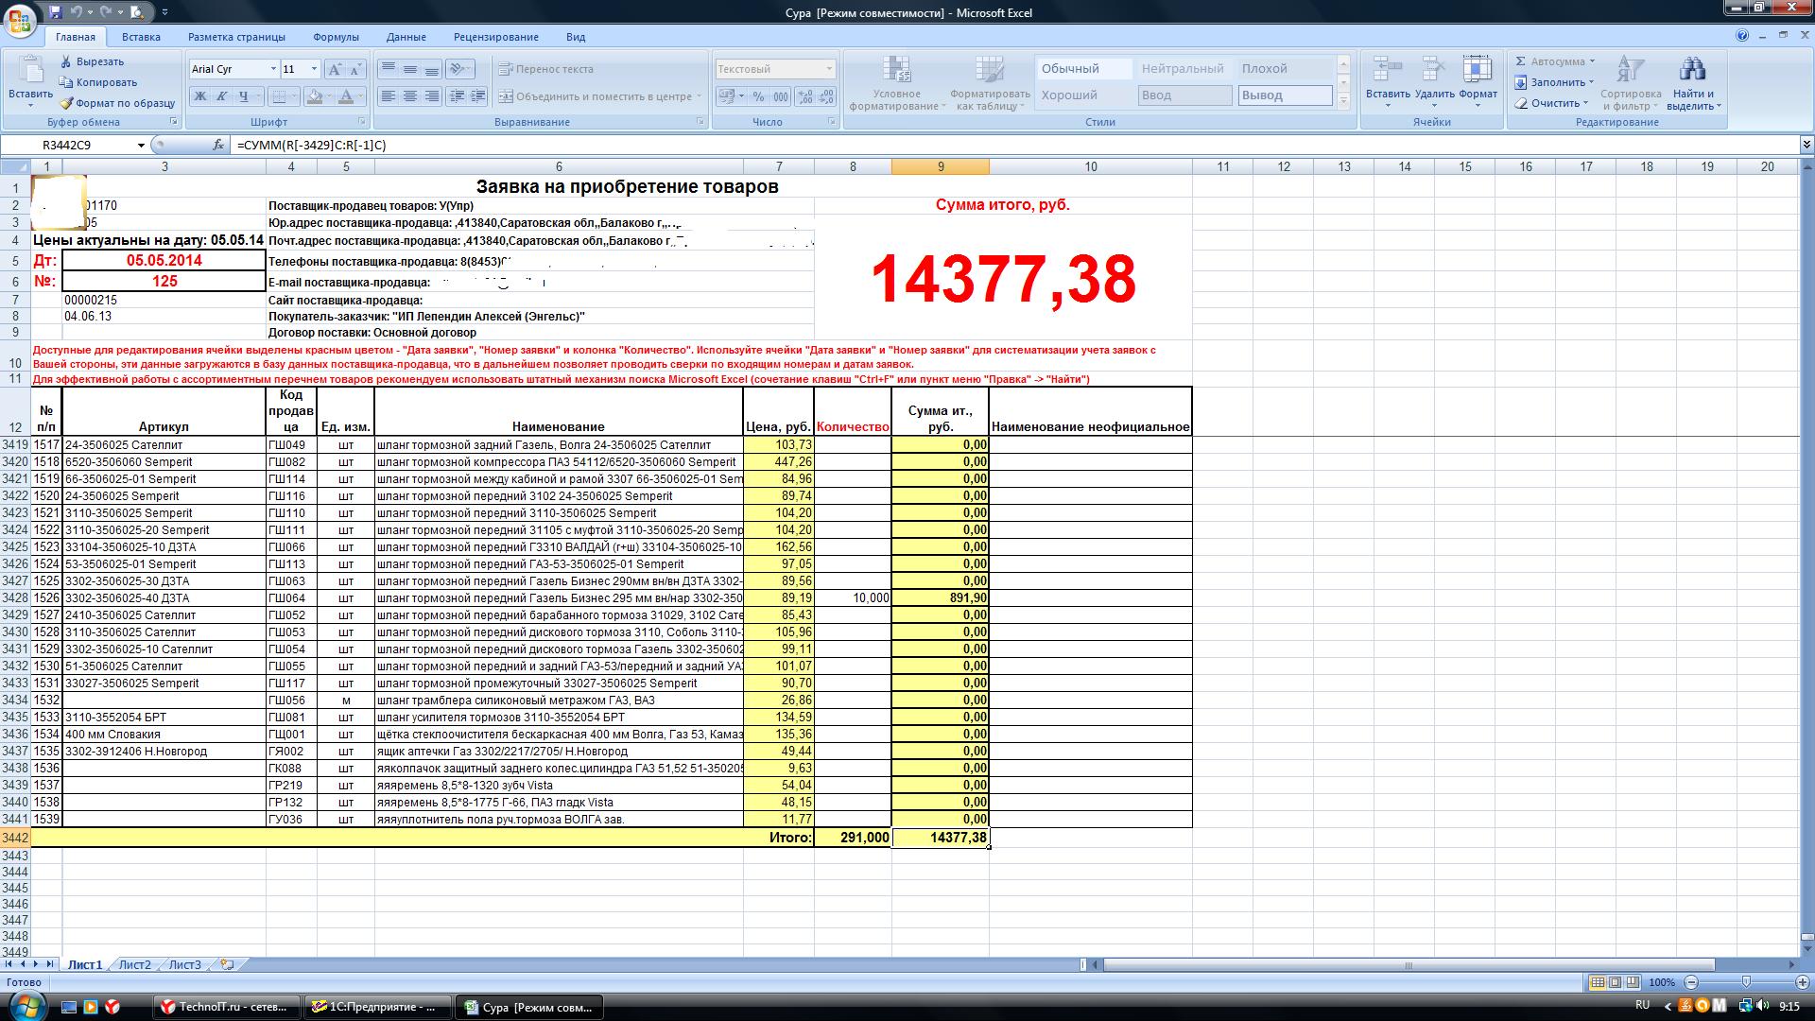This screenshot has width=1815, height=1021.
Task: Expand the Name Box dropdown arrow
Action: [141, 145]
